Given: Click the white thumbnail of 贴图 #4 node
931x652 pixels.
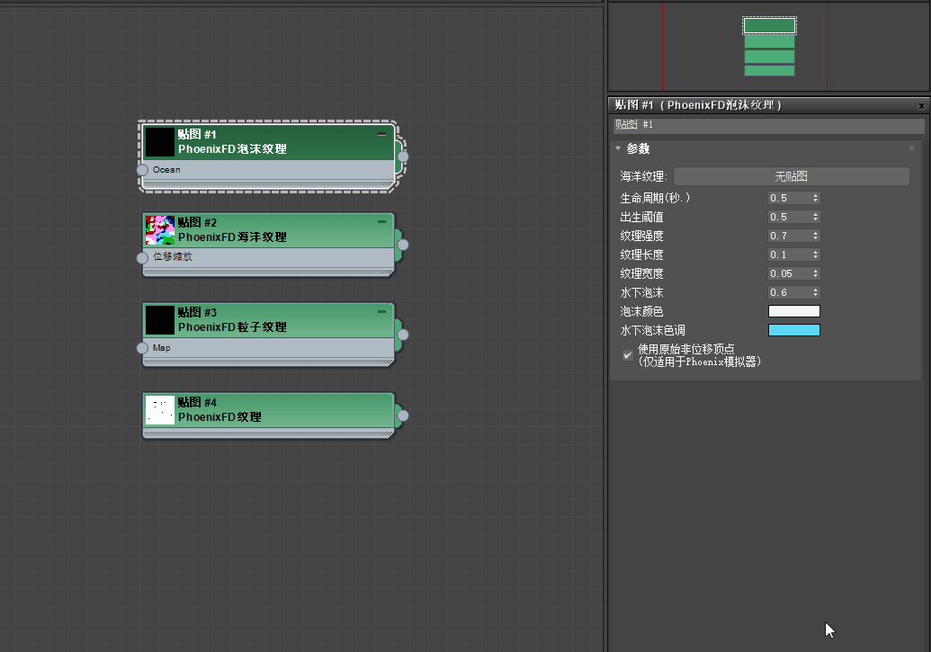Looking at the screenshot, I should (x=160, y=410).
